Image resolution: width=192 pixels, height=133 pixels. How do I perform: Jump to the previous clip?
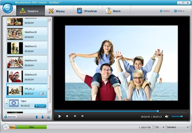tap(75, 116)
